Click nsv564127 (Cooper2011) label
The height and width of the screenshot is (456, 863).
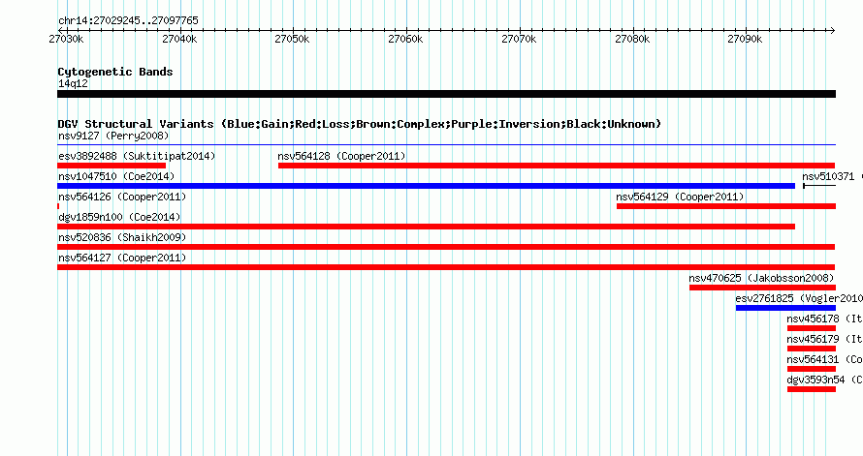pyautogui.click(x=122, y=258)
